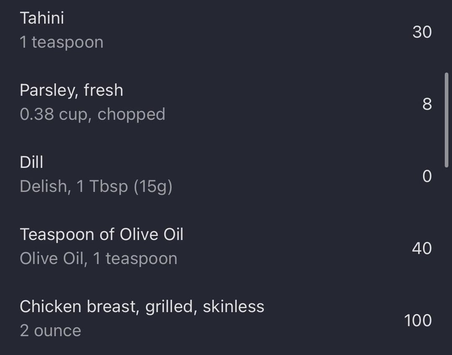The width and height of the screenshot is (452, 355).
Task: Tap the 100 calorie value for Chicken breast
Action: coord(418,320)
